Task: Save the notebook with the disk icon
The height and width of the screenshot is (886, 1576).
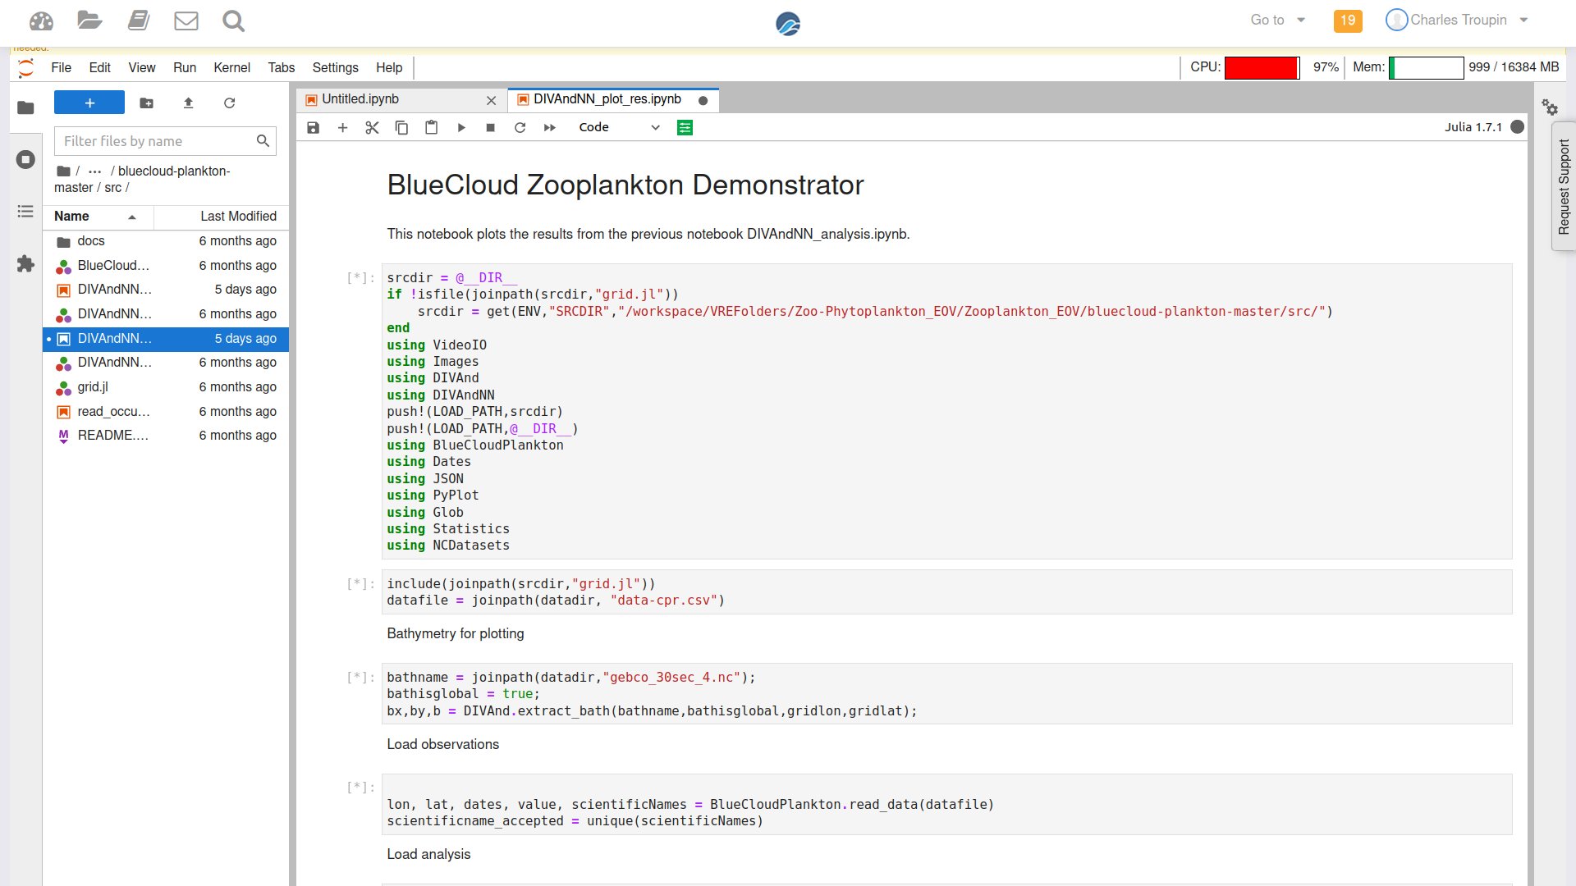Action: (313, 127)
